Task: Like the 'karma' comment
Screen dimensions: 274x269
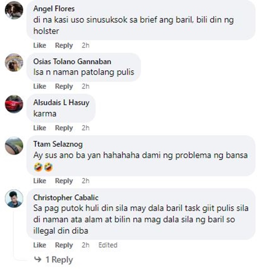Action: pyautogui.click(x=40, y=128)
